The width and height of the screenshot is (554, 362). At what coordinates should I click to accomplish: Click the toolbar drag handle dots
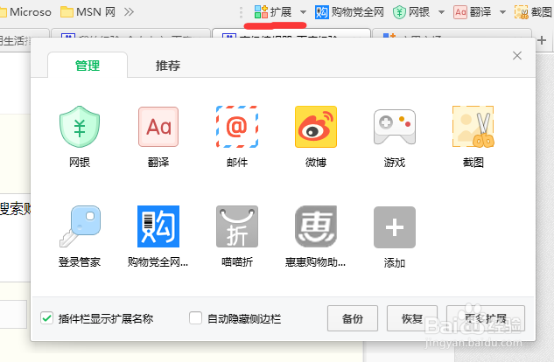pos(242,13)
